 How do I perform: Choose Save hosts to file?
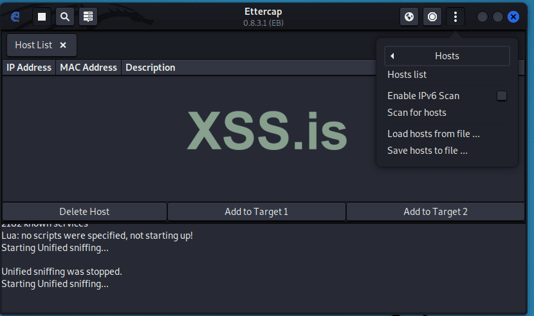(x=427, y=151)
